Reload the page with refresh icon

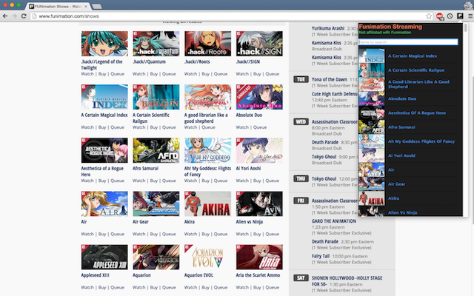(x=24, y=16)
